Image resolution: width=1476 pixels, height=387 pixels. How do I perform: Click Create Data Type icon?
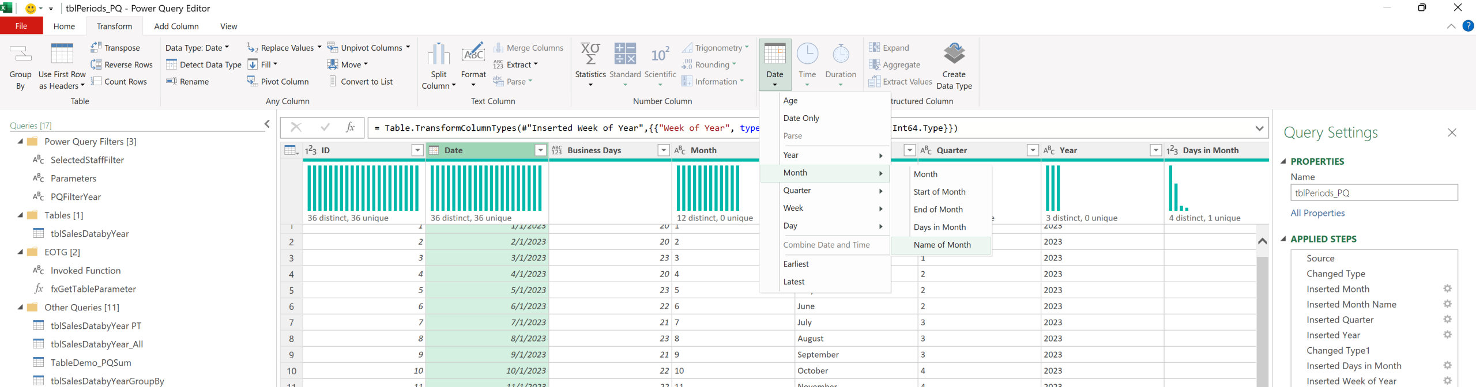pyautogui.click(x=954, y=54)
